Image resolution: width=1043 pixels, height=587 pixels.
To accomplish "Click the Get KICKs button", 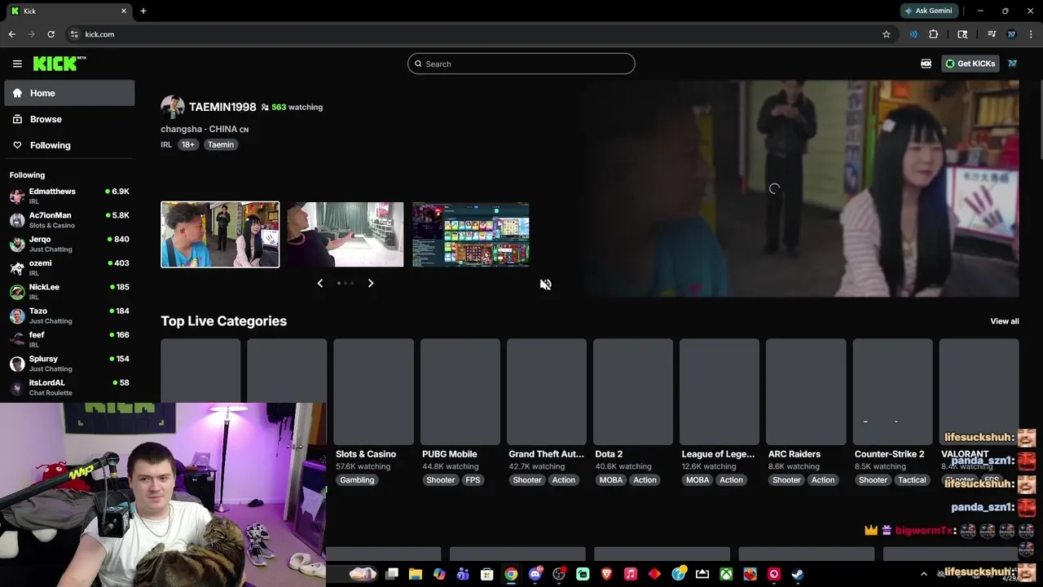I will pos(970,64).
